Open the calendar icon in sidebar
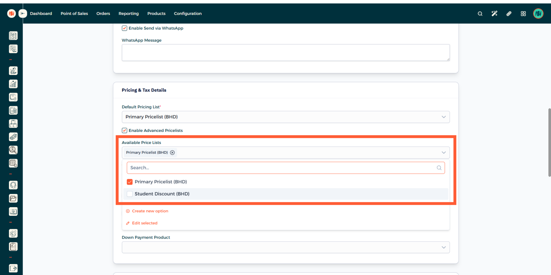 13,163
